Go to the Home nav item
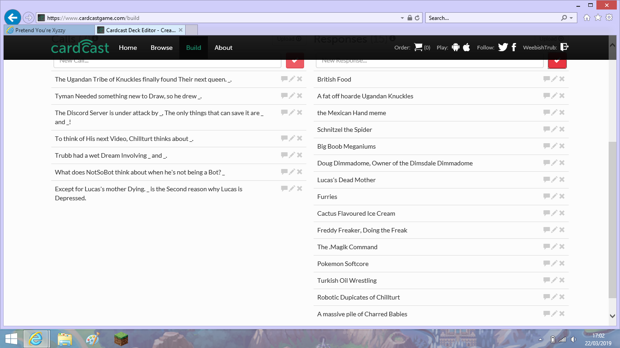 [x=128, y=48]
